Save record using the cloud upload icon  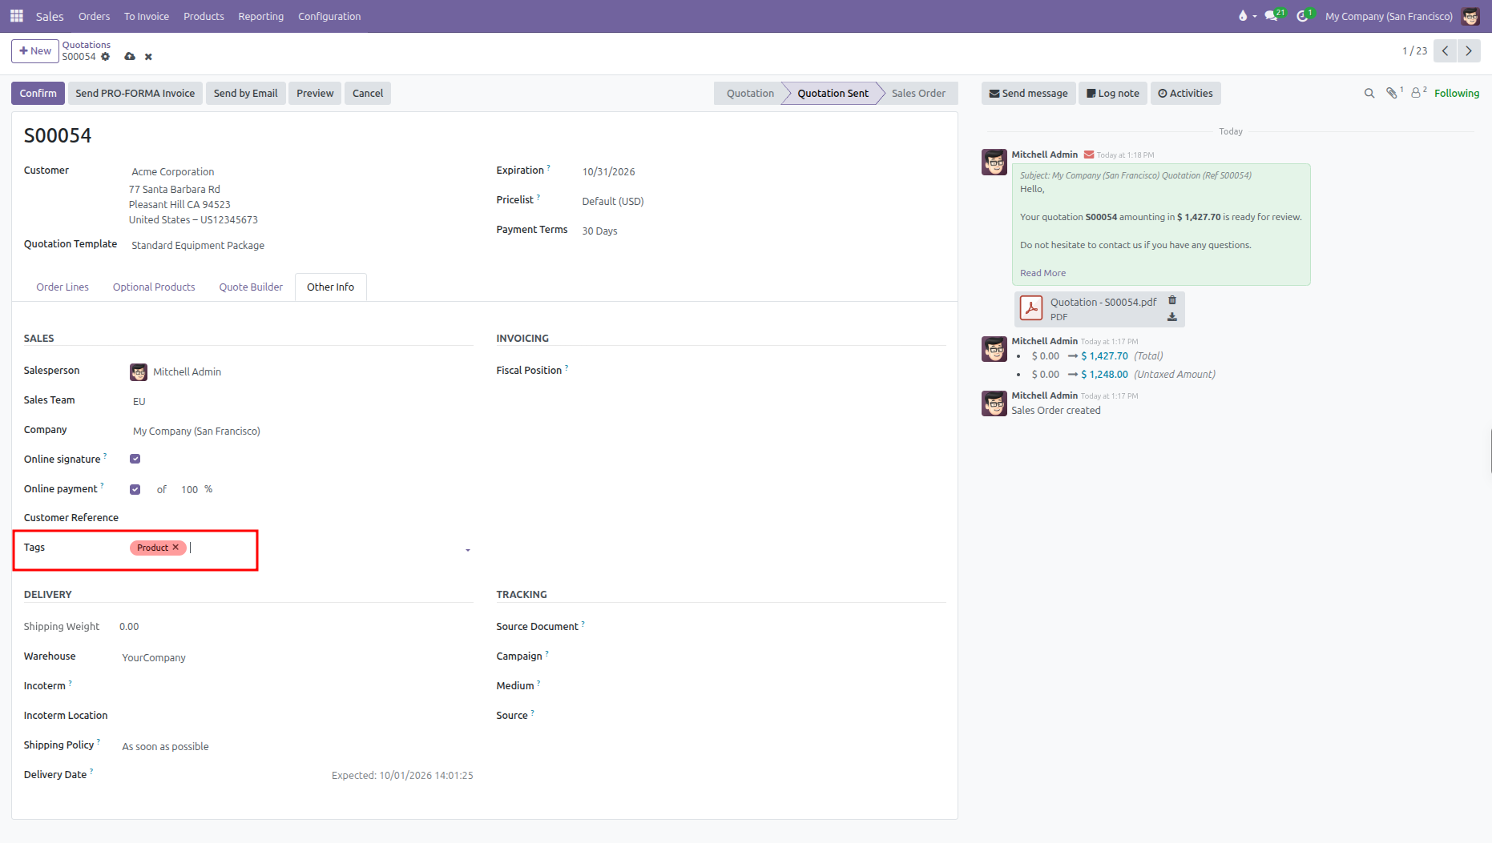[130, 57]
